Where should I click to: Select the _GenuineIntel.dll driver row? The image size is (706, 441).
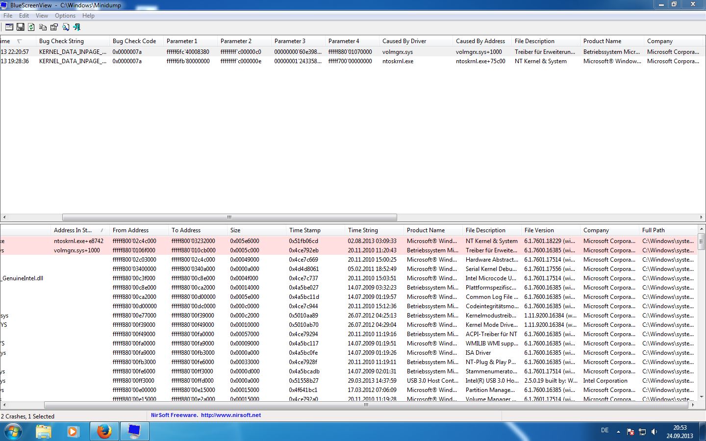click(x=349, y=278)
